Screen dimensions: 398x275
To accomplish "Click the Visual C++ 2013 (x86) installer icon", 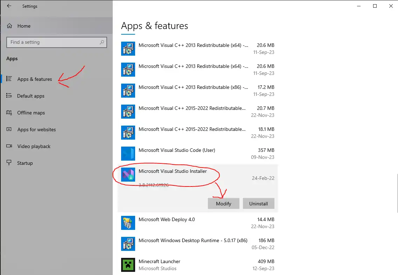I will 128,91.
